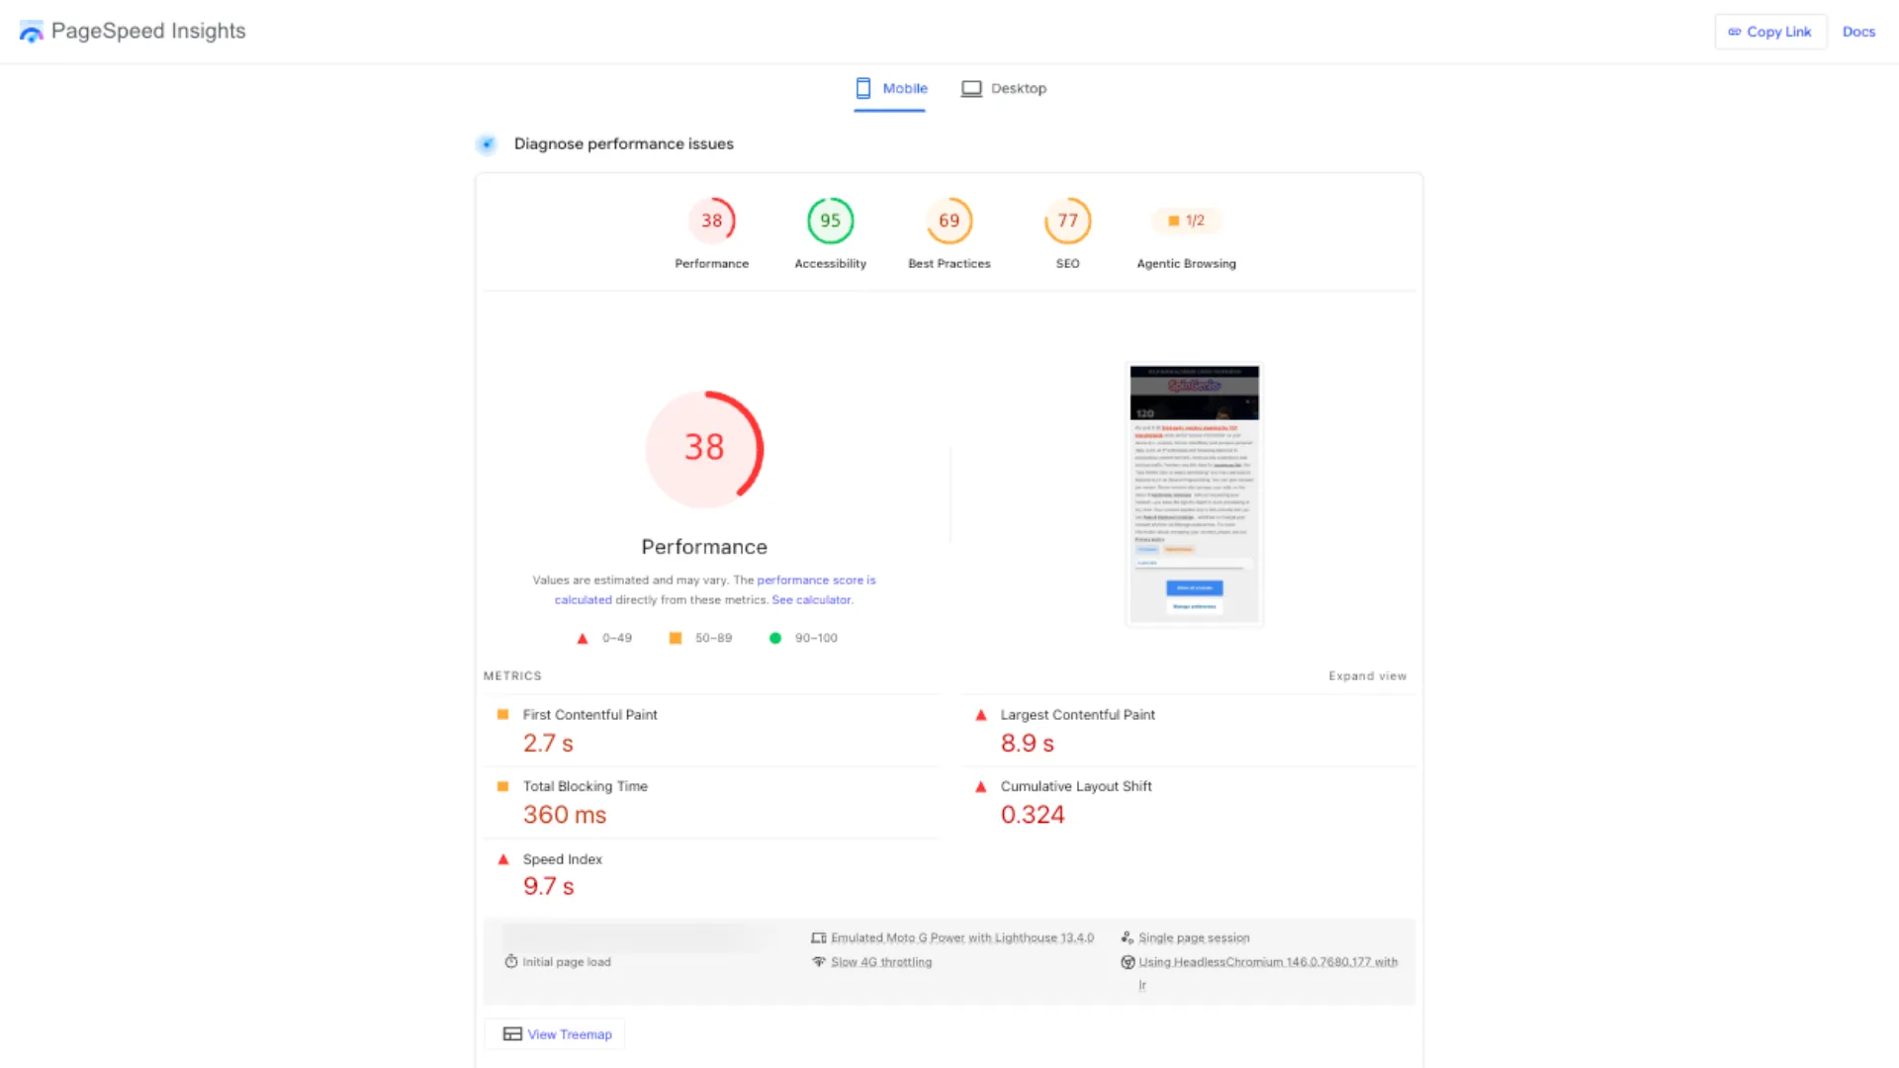
Task: Click the Initial page load text
Action: pyautogui.click(x=567, y=962)
